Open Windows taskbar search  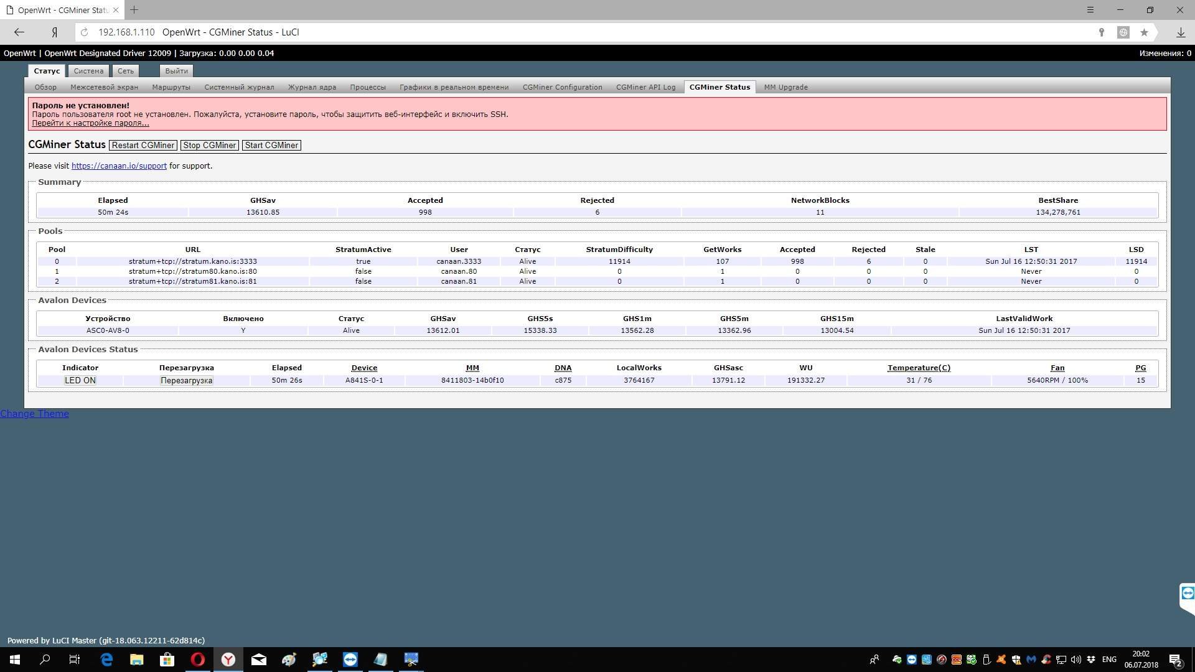click(x=45, y=660)
